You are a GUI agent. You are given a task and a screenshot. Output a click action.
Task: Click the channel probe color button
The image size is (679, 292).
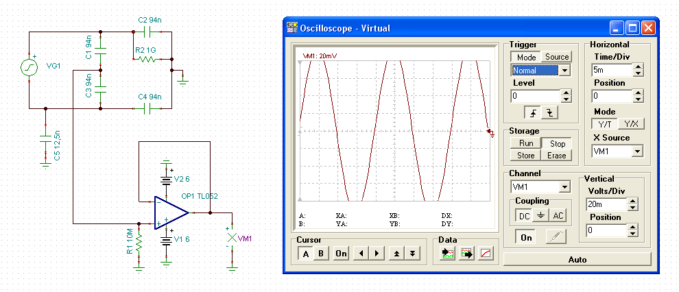point(556,237)
